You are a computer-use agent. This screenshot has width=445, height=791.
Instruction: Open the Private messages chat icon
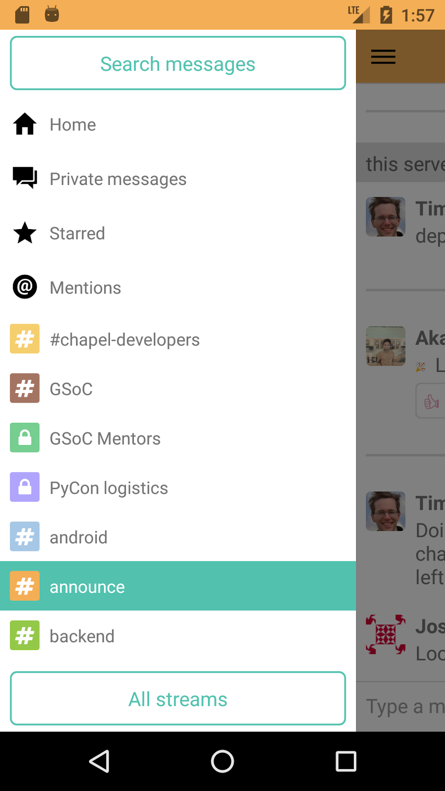tap(25, 178)
